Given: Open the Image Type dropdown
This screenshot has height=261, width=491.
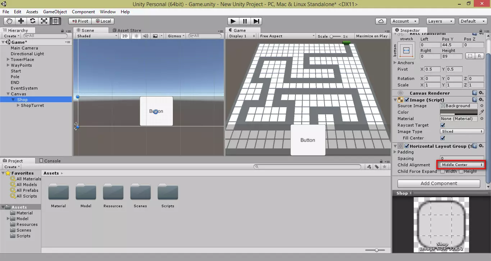Looking at the screenshot, I should (462, 132).
